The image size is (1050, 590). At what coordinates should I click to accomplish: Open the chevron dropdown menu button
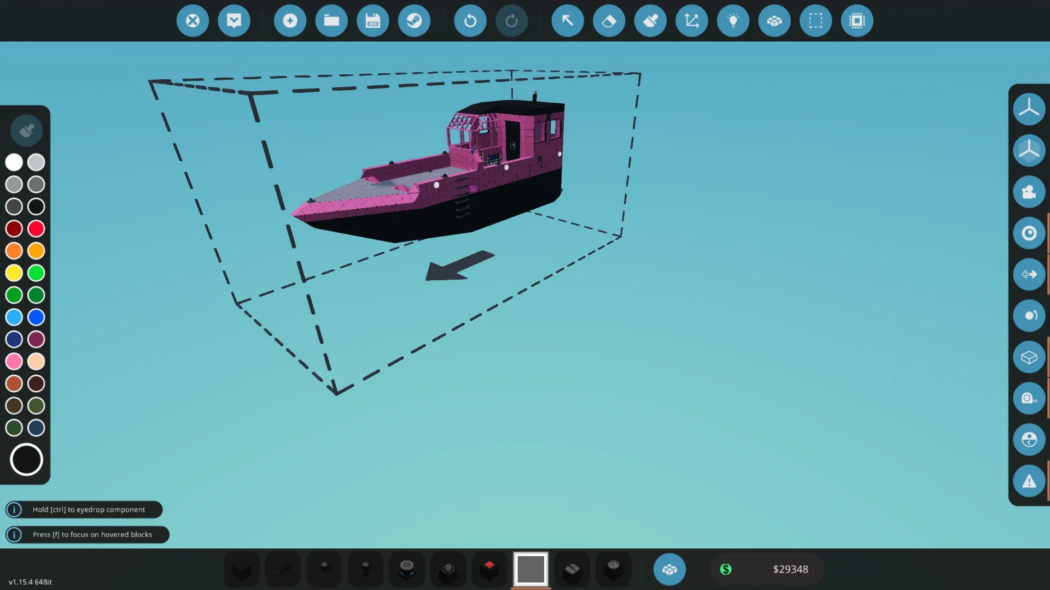(234, 21)
